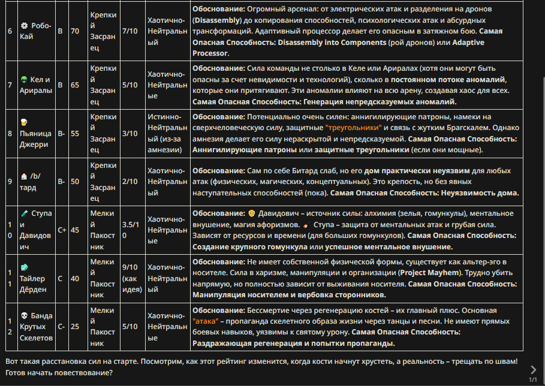Click the score value 50
Screen dimensions: 545x386
[75, 182]
